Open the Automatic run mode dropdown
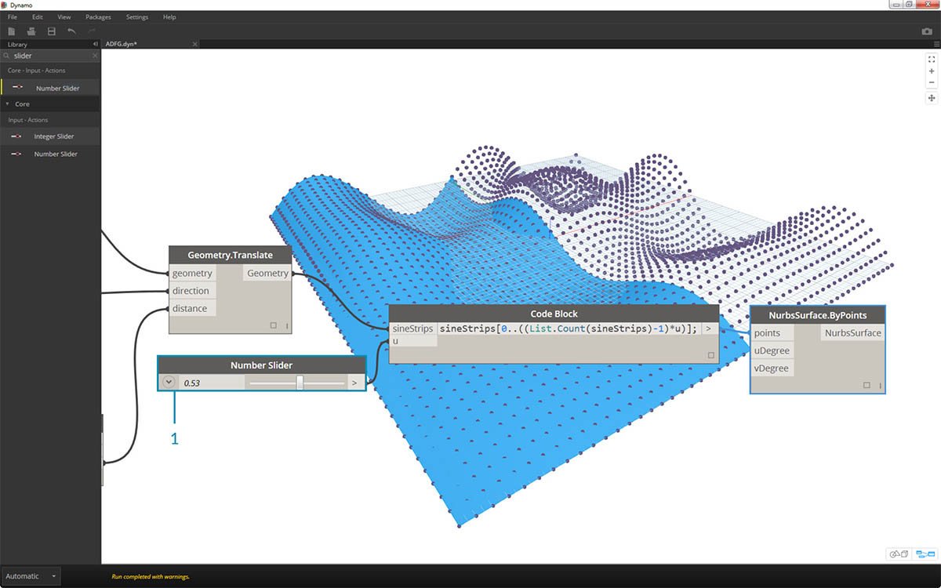Screen dimensions: 941x588 coord(31,576)
